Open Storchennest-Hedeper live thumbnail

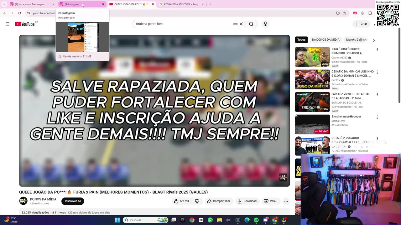pyautogui.click(x=312, y=124)
